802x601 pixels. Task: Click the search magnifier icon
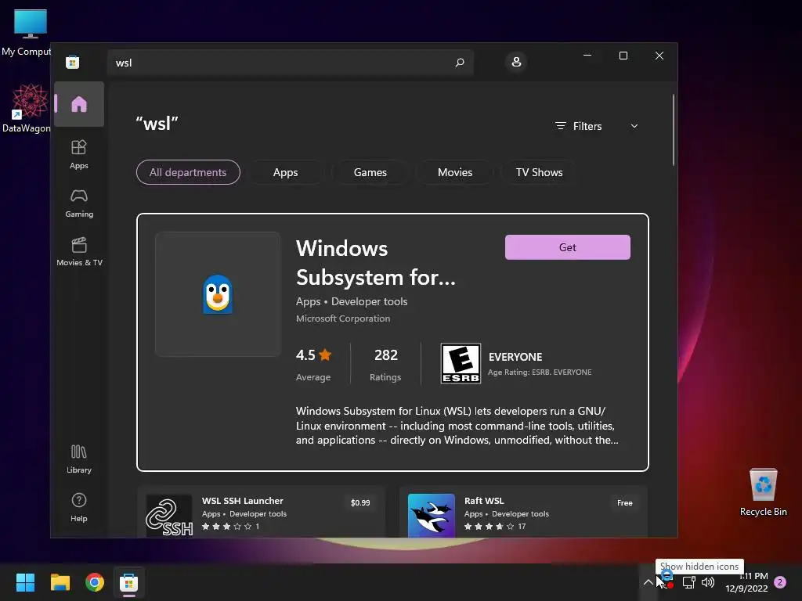pyautogui.click(x=459, y=63)
